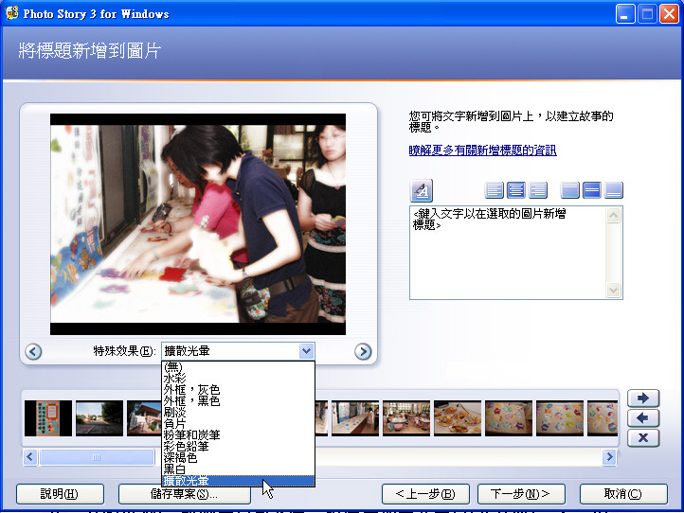The width and height of the screenshot is (684, 513).
Task: Toggle center horizontal text alignment
Action: [516, 190]
